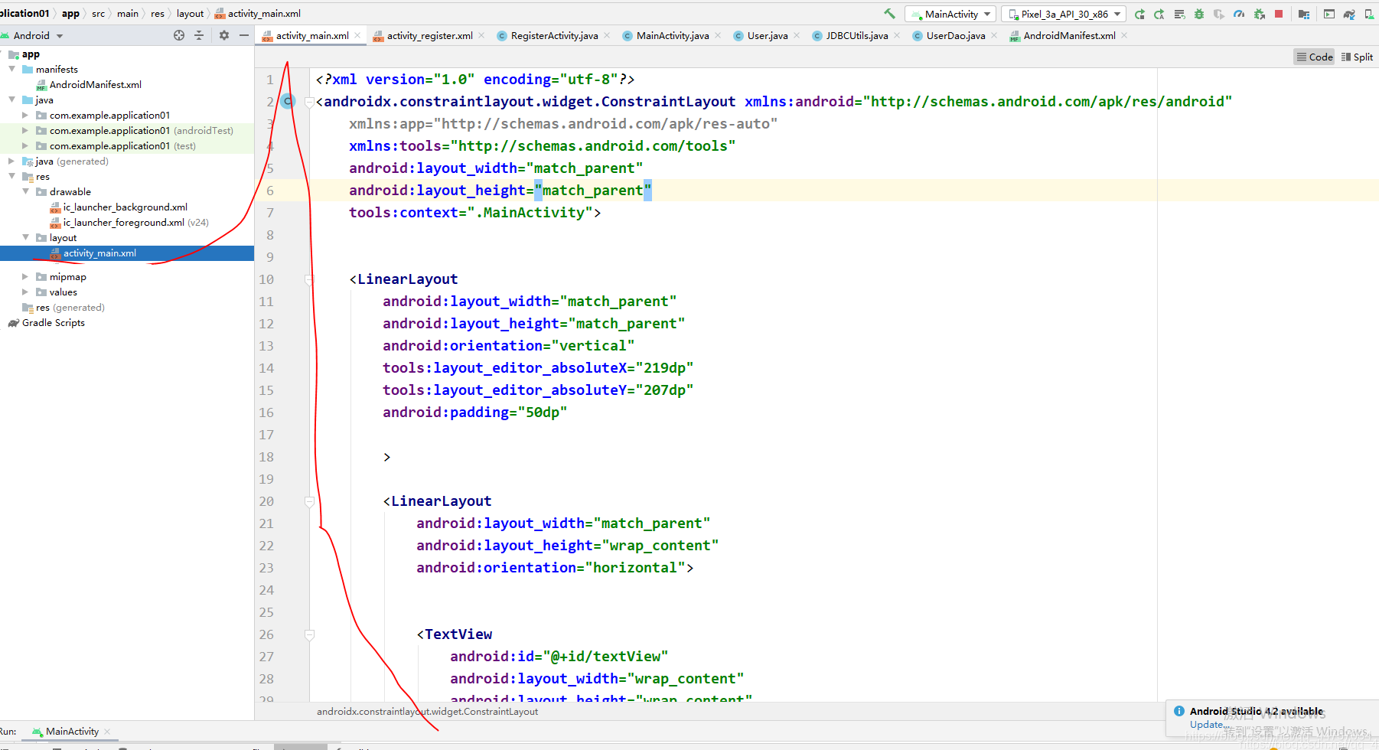This screenshot has height=750, width=1379.
Task: Switch to the MainActivity.java tab
Action: (671, 35)
